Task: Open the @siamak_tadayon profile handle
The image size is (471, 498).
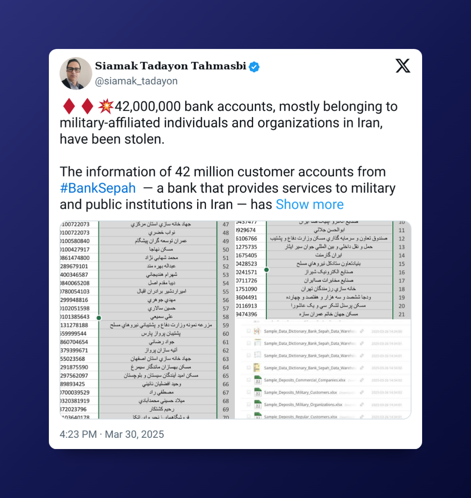Action: [136, 81]
